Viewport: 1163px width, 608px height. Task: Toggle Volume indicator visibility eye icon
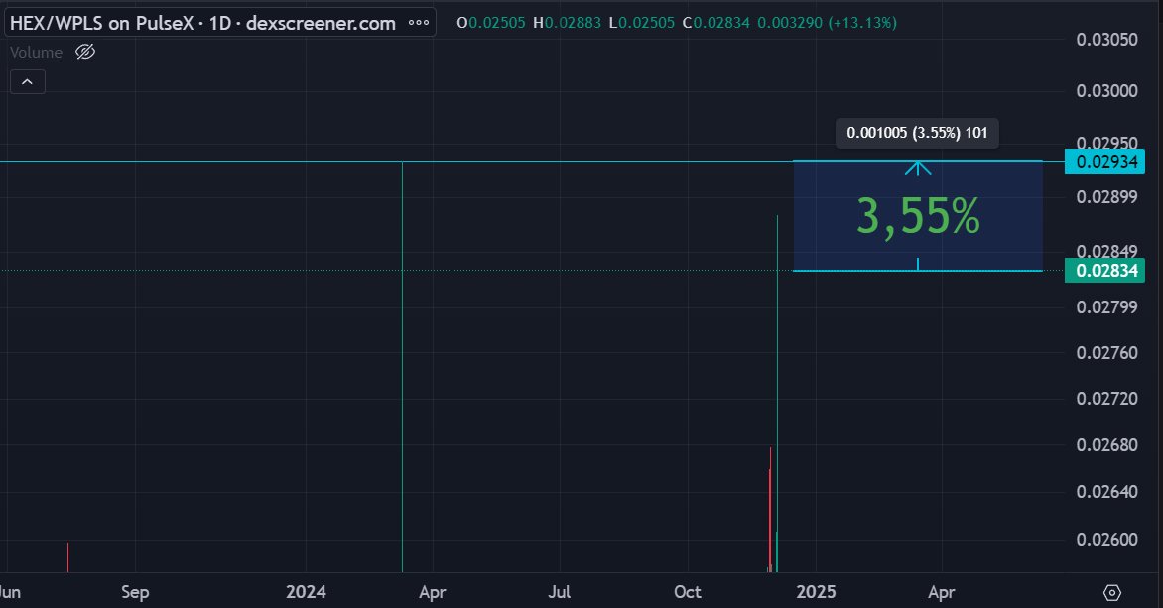tap(85, 52)
